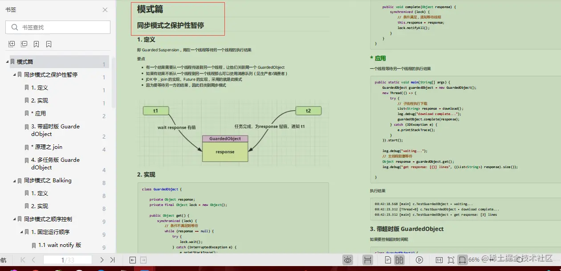Go to the next page
The height and width of the screenshot is (271, 561).
pos(102,260)
